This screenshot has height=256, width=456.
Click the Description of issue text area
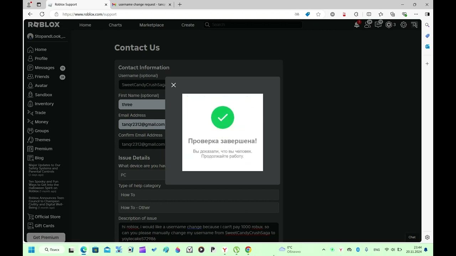point(198,233)
